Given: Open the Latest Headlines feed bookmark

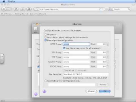Looking at the screenshot, I should click(x=38, y=14).
